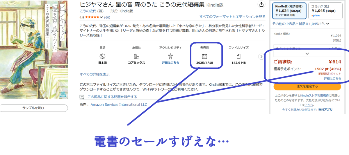Click the file size value 142.9 MB

(x=238, y=63)
